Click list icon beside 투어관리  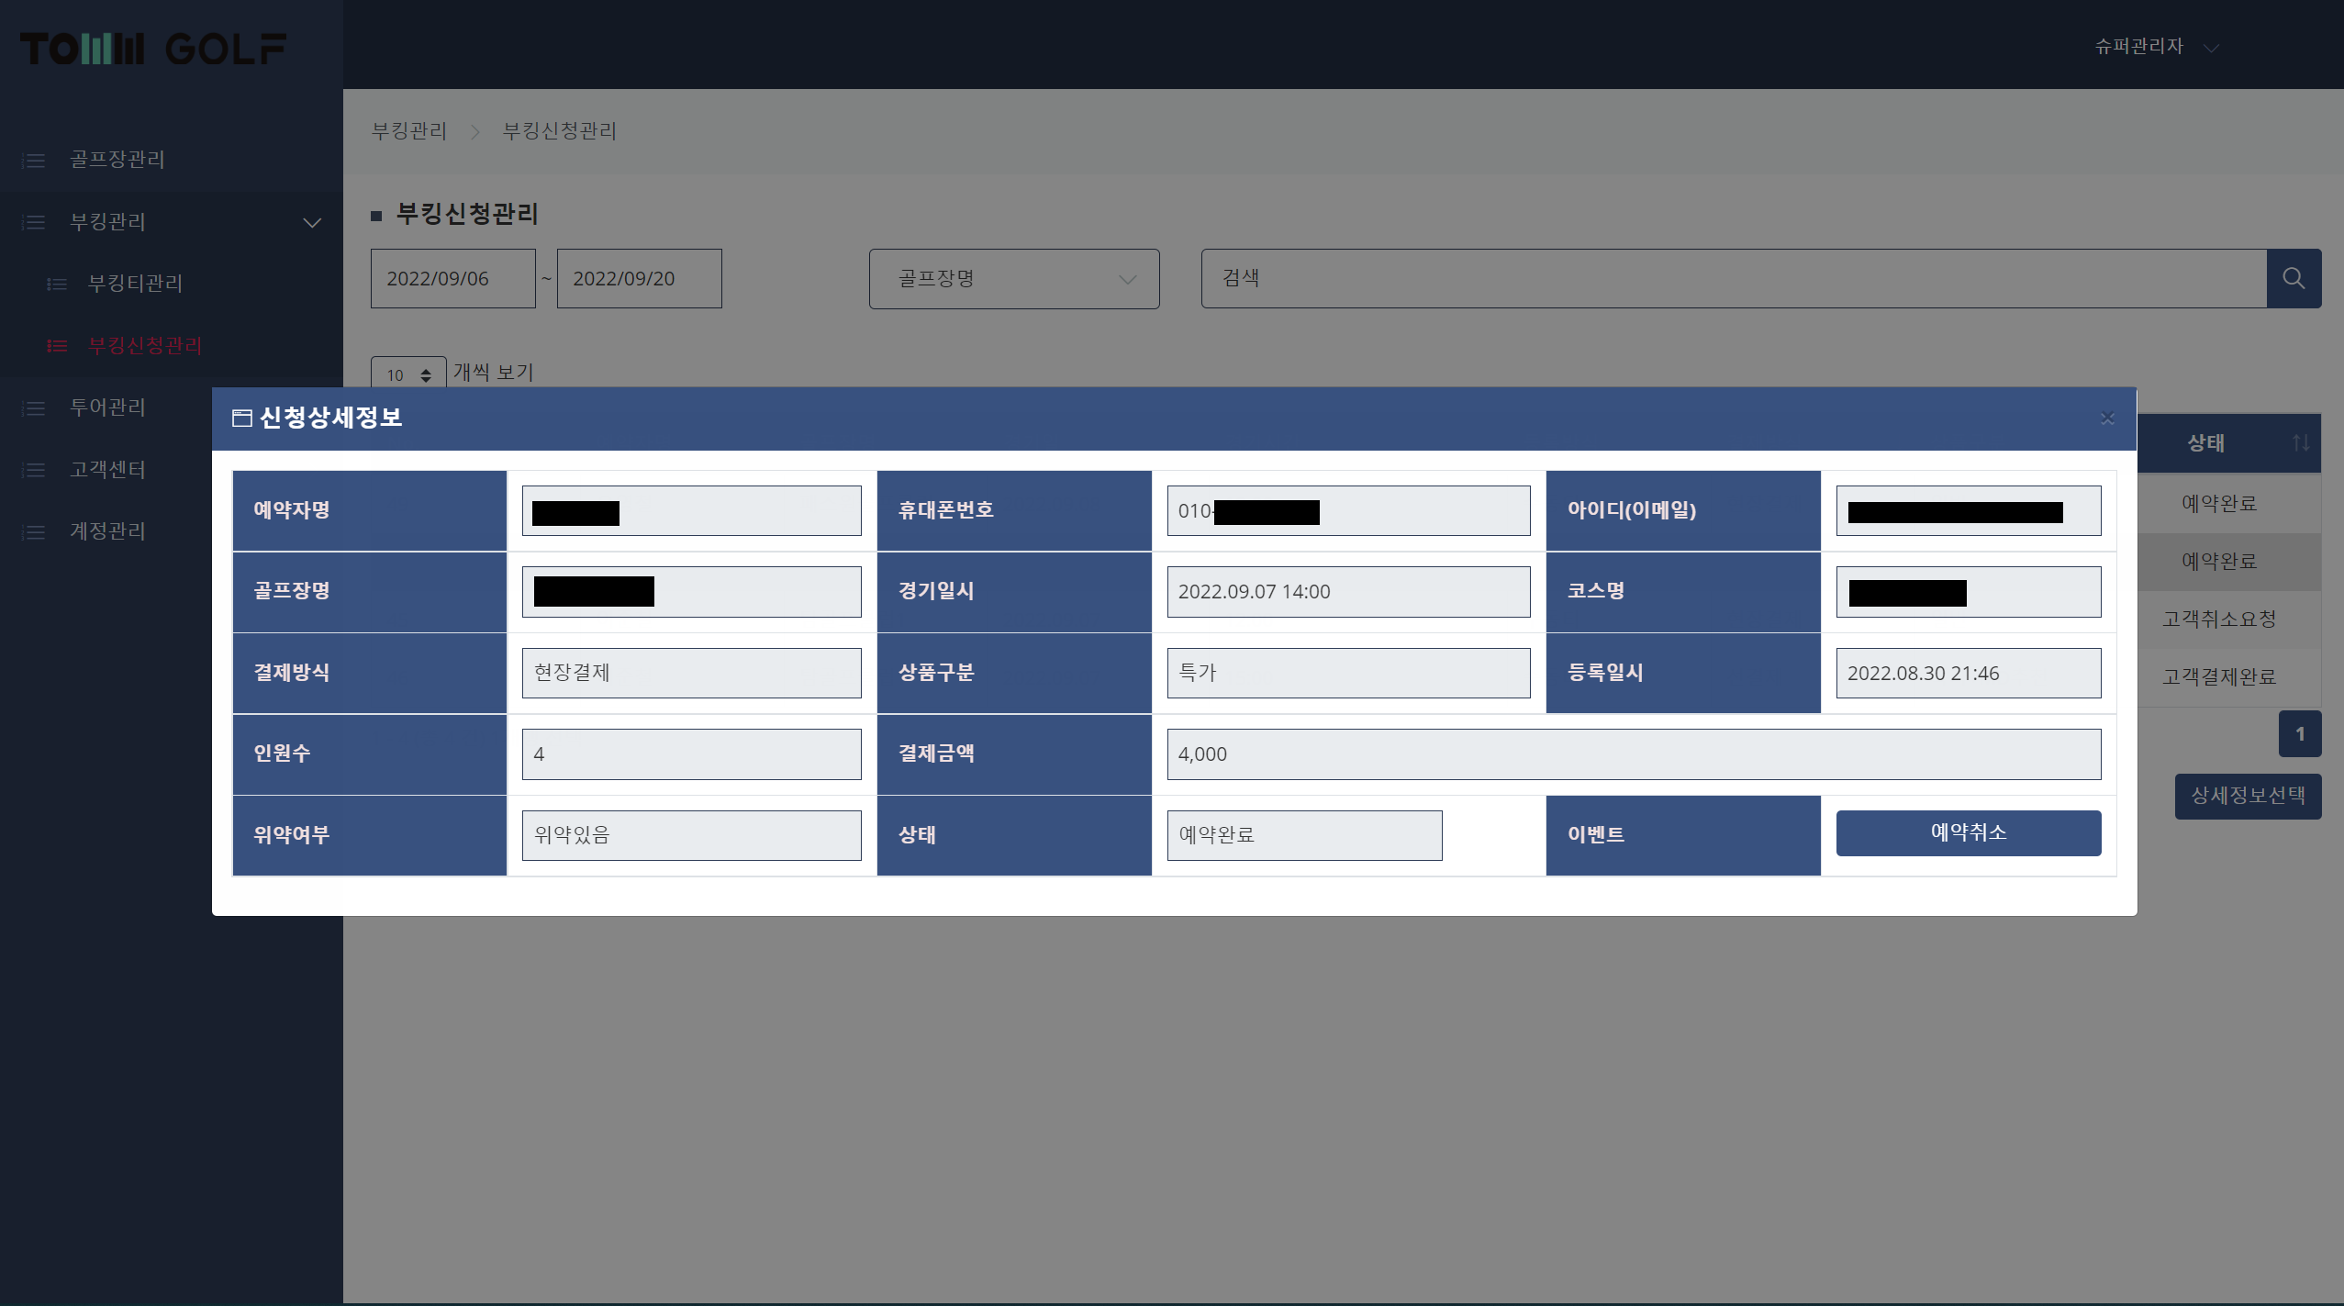click(x=34, y=408)
